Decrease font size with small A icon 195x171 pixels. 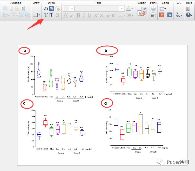point(71,16)
